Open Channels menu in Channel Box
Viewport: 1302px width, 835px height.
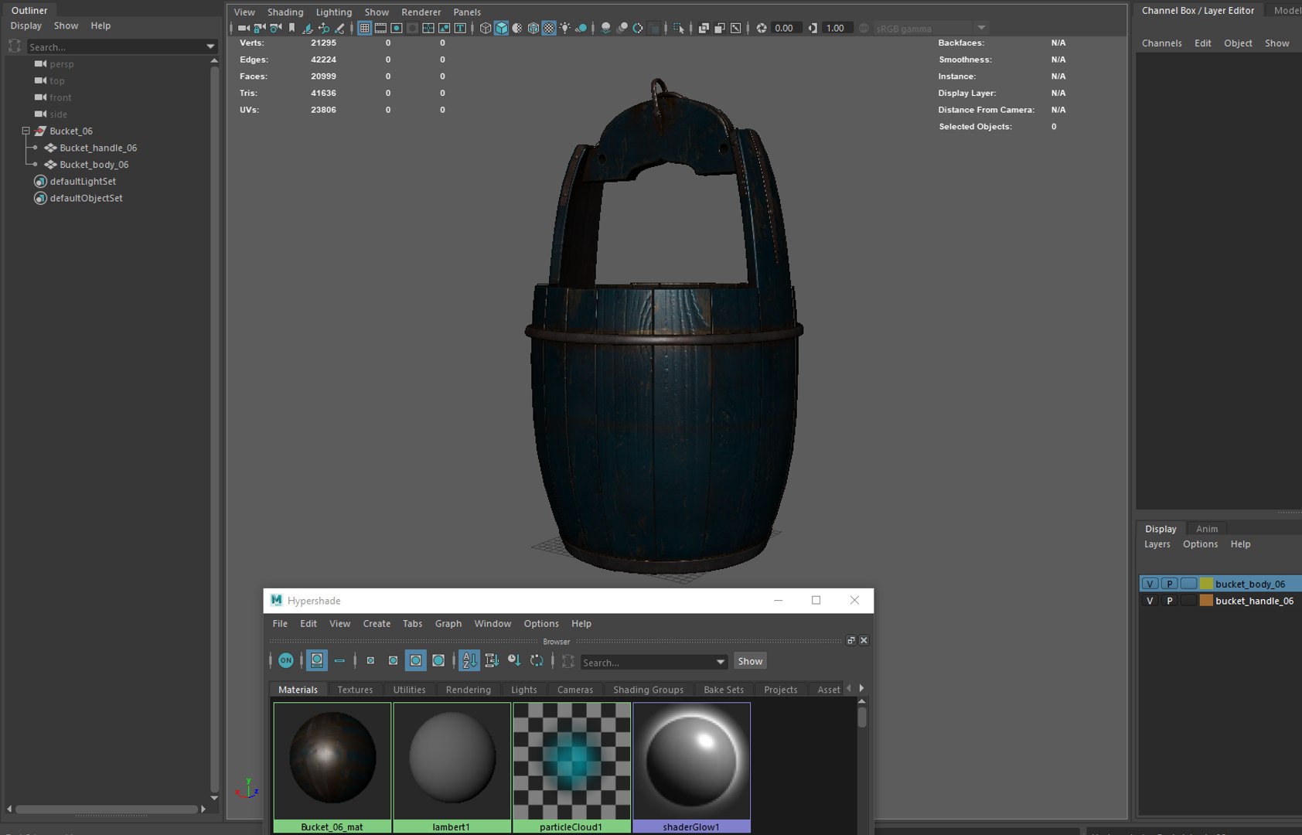[x=1162, y=43]
